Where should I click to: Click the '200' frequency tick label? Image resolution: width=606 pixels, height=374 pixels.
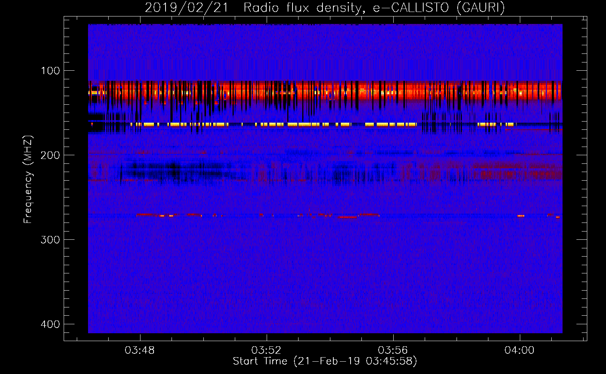[x=50, y=155]
